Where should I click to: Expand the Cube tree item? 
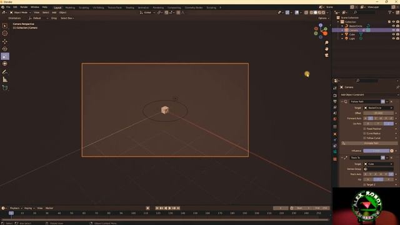[342, 34]
